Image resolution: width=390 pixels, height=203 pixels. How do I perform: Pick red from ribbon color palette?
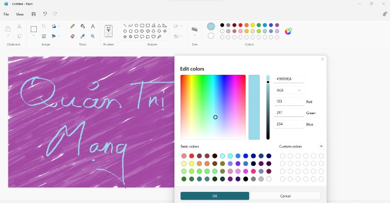tap(241, 25)
